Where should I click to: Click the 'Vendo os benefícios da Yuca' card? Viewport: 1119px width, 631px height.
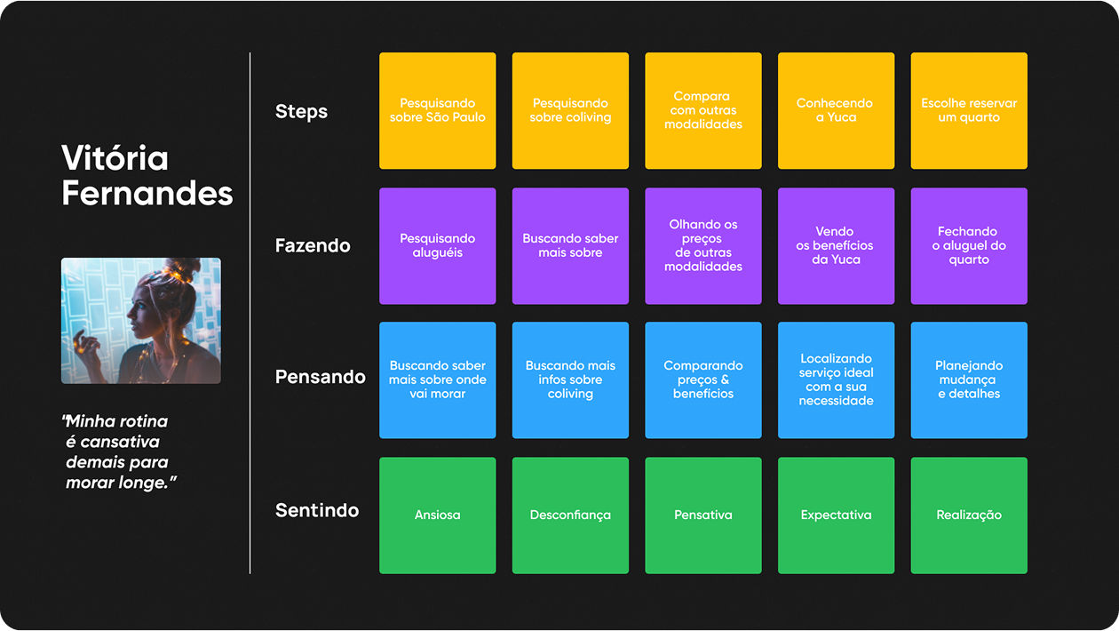(x=836, y=246)
